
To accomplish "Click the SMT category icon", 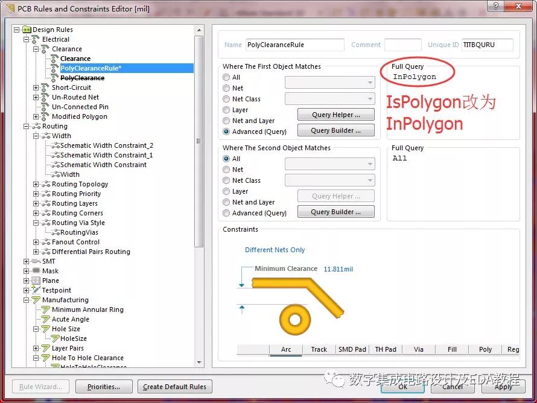I will [x=36, y=261].
